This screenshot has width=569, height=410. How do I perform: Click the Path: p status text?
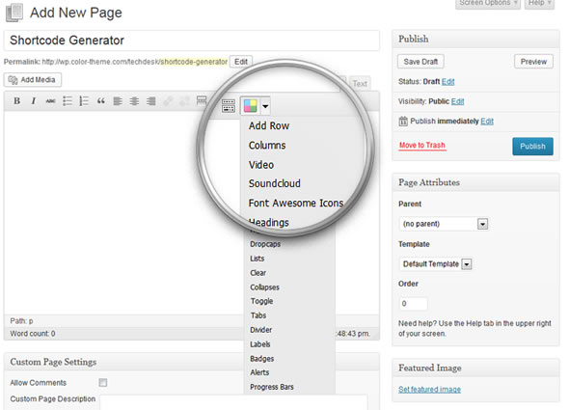pyautogui.click(x=21, y=320)
